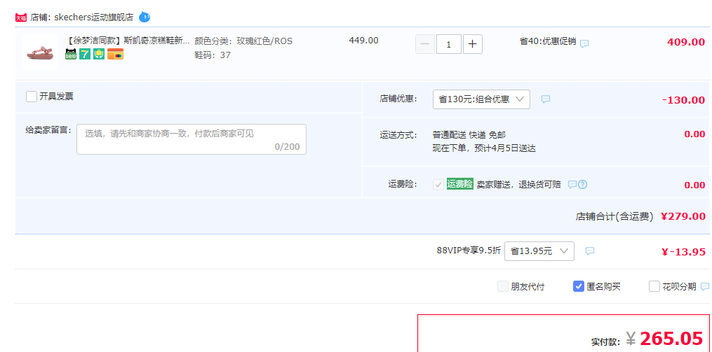Click the ¥-13.95 VIP discount amount
Screen dimensions: 712x352
(x=683, y=252)
